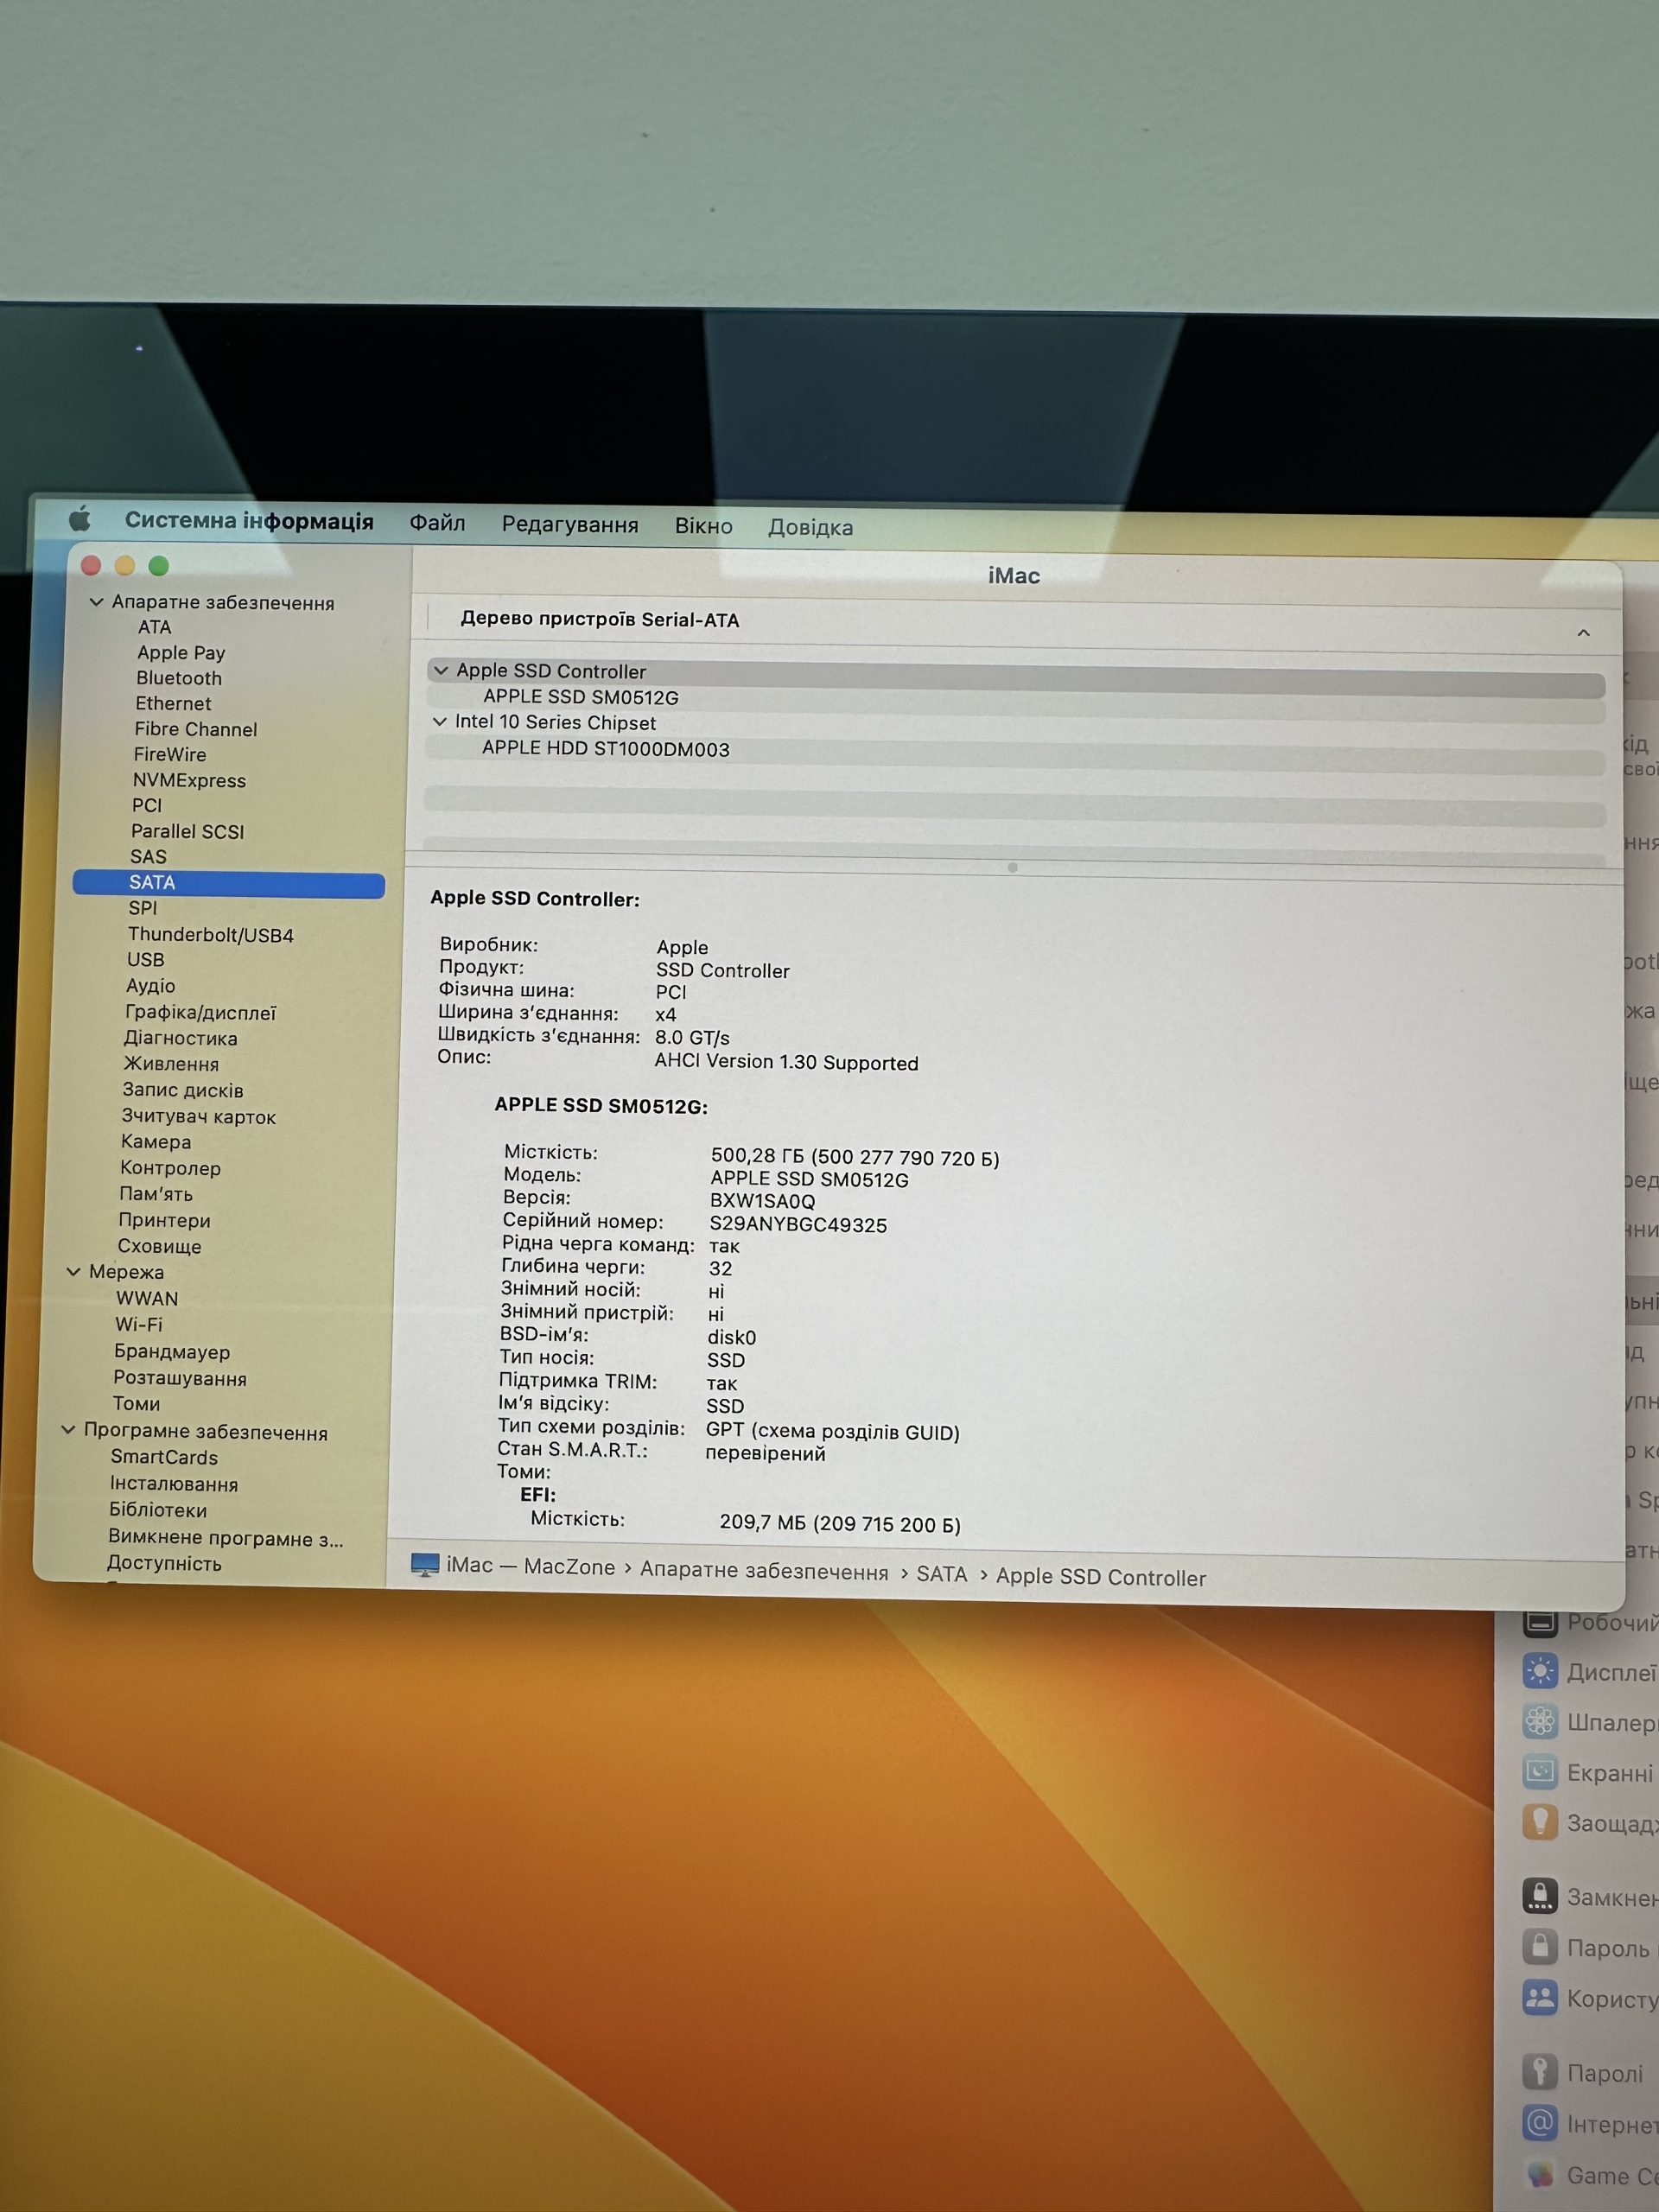This screenshot has height=2212, width=1659.
Task: Select Інсталювання in the sidebar
Action: [x=173, y=1484]
